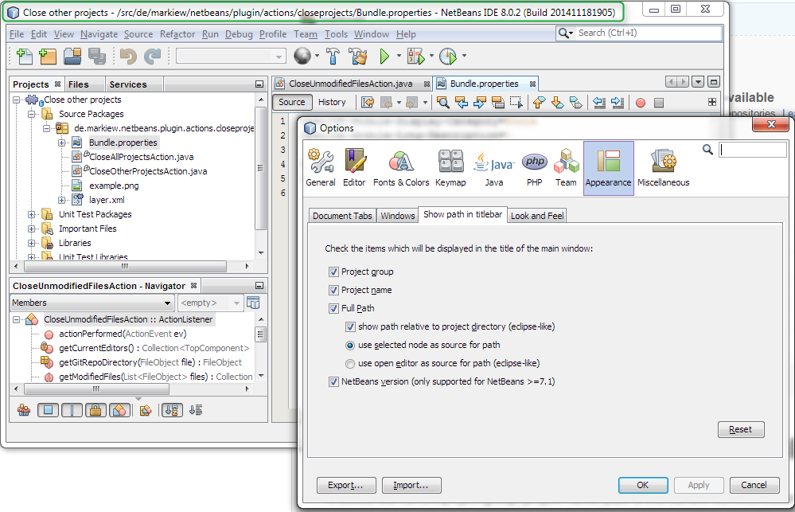Toggle show inherited members icon in Navigator

(x=23, y=410)
